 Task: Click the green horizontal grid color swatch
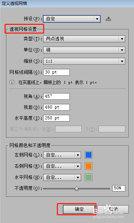pyautogui.click(x=88, y=177)
